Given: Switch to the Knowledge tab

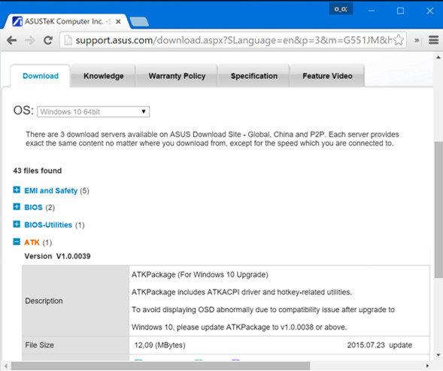Looking at the screenshot, I should tap(103, 76).
